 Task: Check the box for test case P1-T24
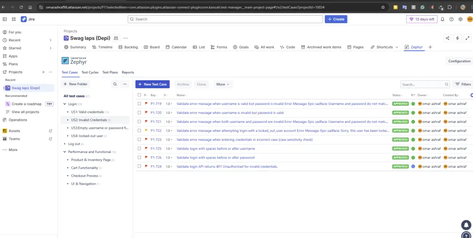139,166
